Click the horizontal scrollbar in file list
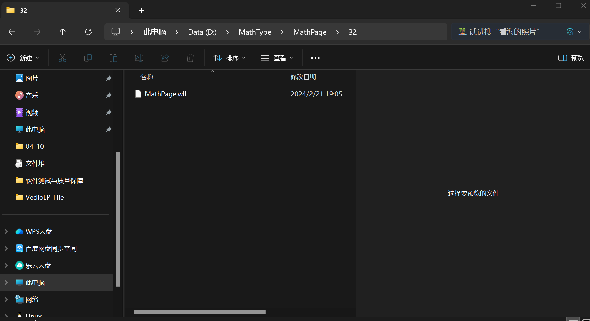 200,312
